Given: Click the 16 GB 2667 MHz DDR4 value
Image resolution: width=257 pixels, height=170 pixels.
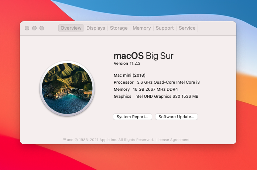Looking at the screenshot, I should pos(155,89).
